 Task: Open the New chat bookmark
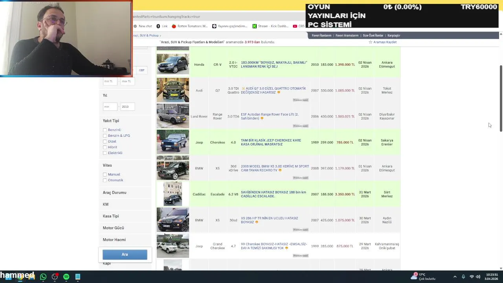point(143,26)
